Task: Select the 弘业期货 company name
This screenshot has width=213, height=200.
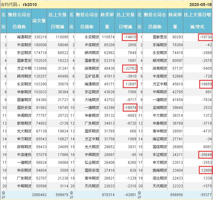Action: (92, 163)
